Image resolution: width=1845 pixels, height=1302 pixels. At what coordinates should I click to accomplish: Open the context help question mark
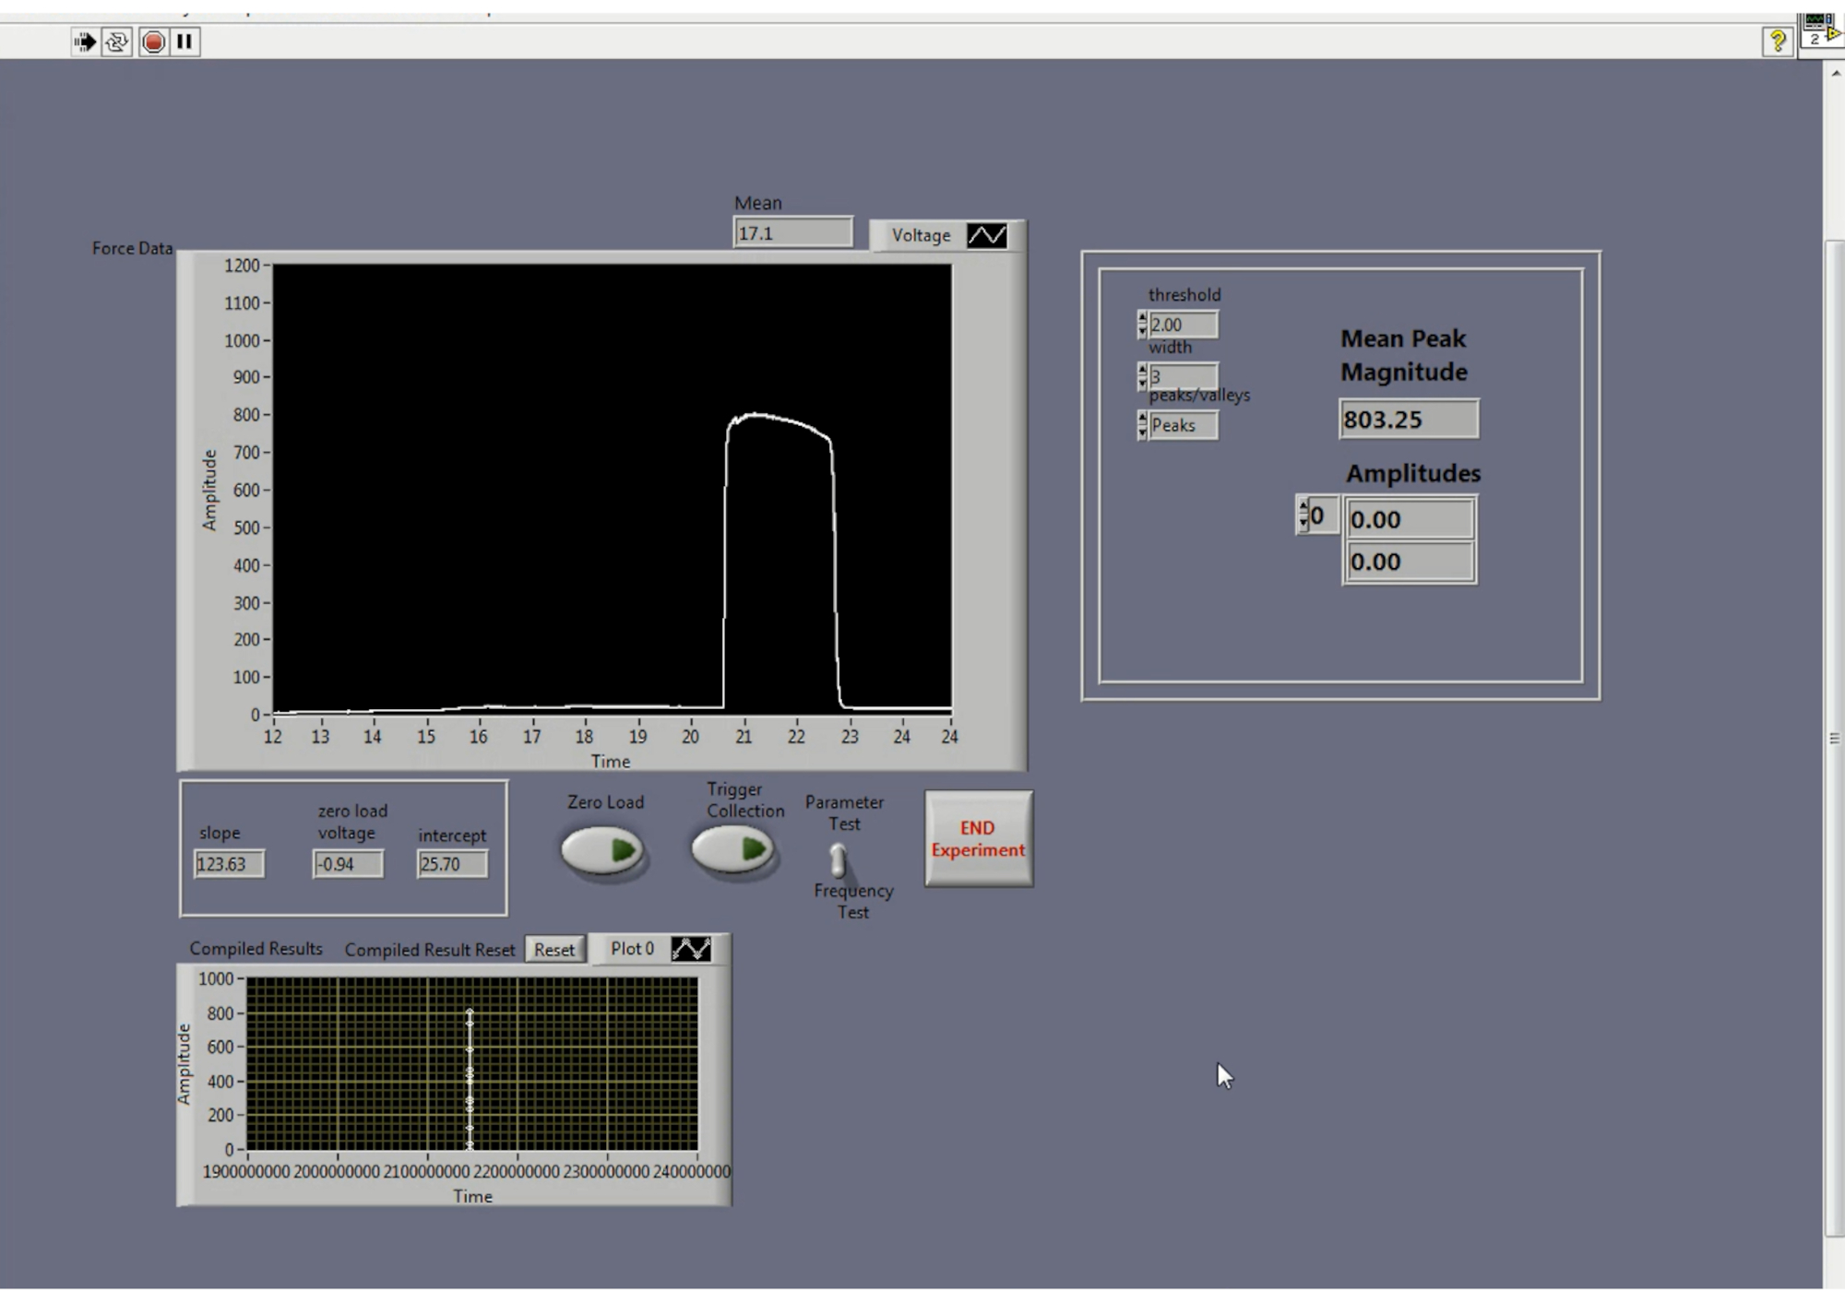(1777, 41)
